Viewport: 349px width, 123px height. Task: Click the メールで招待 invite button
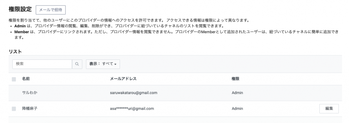(x=51, y=10)
